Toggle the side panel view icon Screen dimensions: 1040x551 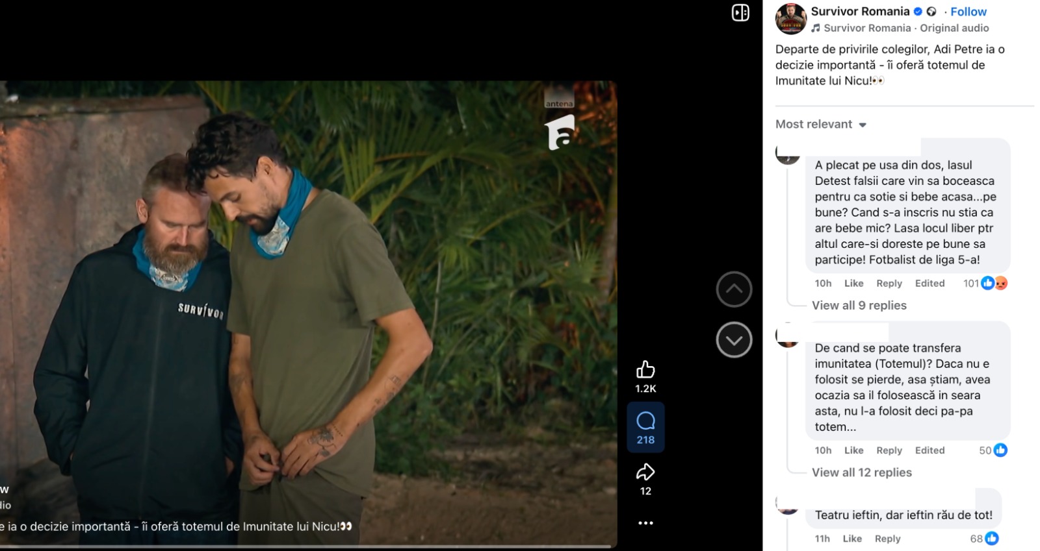tap(740, 13)
